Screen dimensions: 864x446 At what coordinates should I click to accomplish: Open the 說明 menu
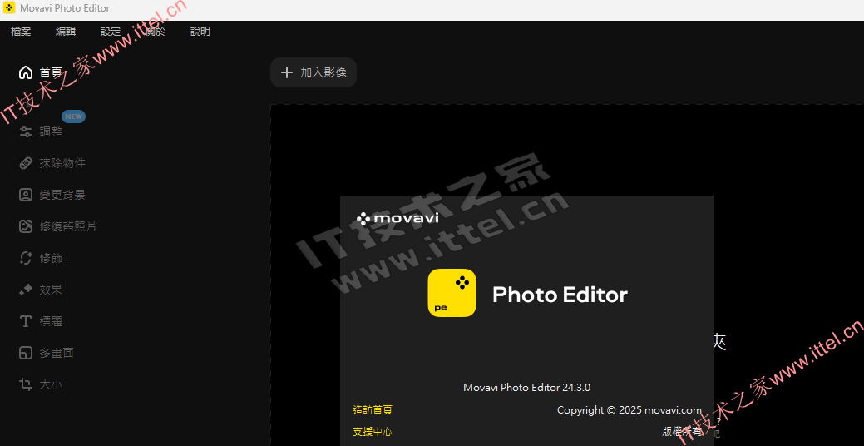(x=200, y=32)
